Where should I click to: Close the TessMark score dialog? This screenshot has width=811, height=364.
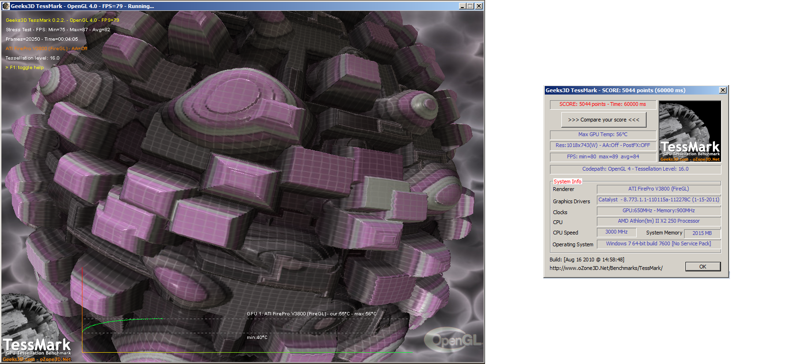coord(722,90)
